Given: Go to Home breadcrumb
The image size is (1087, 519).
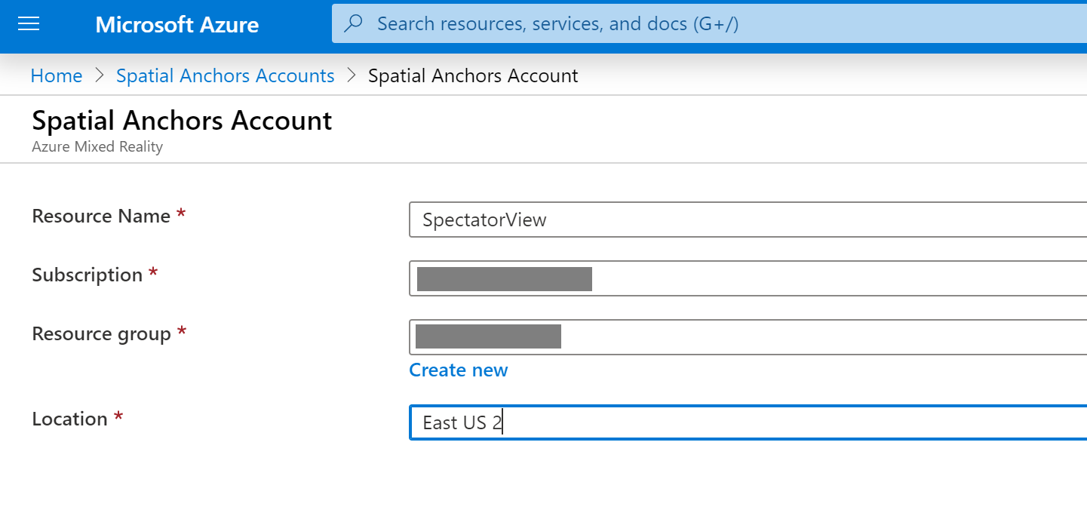Looking at the screenshot, I should 57,76.
